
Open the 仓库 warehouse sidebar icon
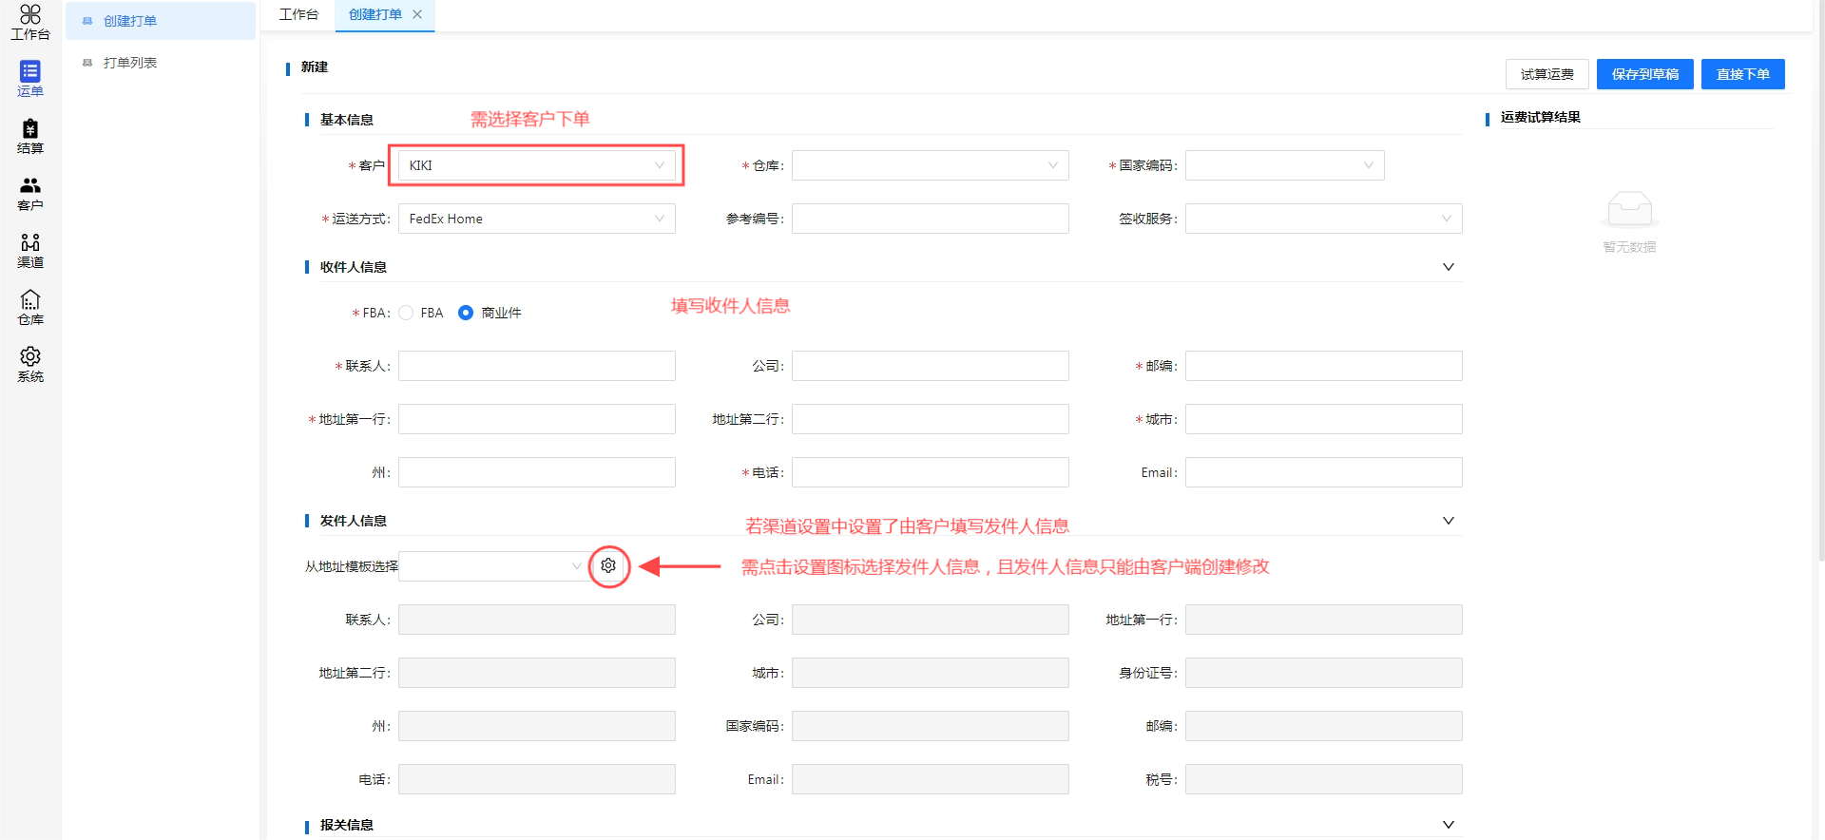coord(30,307)
